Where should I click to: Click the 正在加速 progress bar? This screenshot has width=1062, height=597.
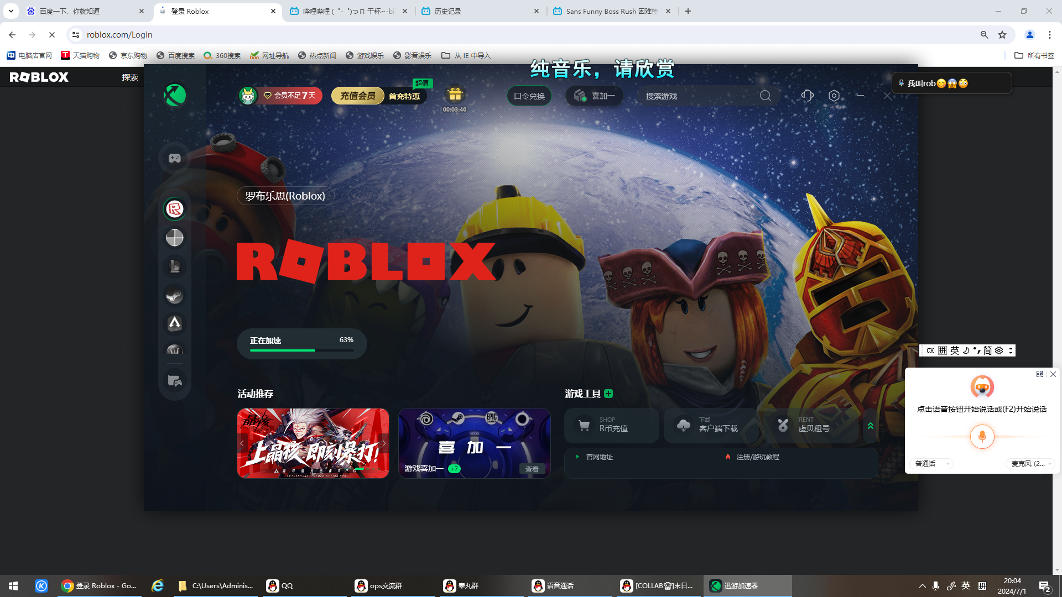pos(301,344)
